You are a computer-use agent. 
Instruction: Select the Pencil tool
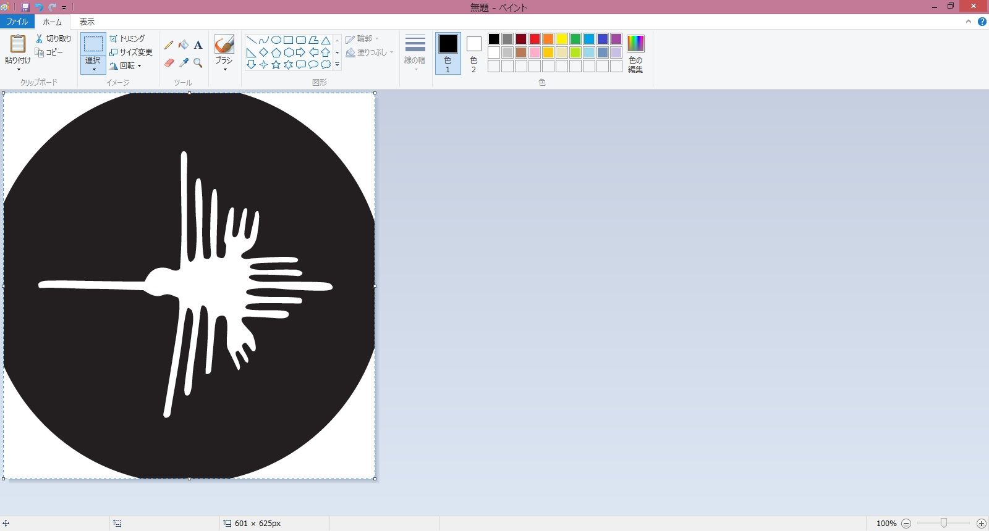pos(169,44)
